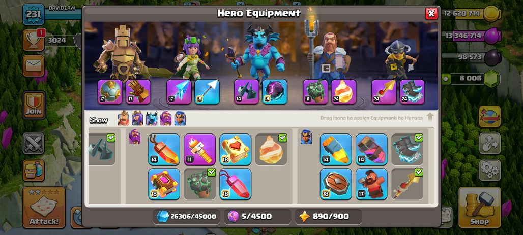Open the Shop button
The image size is (523, 235).
[x=479, y=208]
